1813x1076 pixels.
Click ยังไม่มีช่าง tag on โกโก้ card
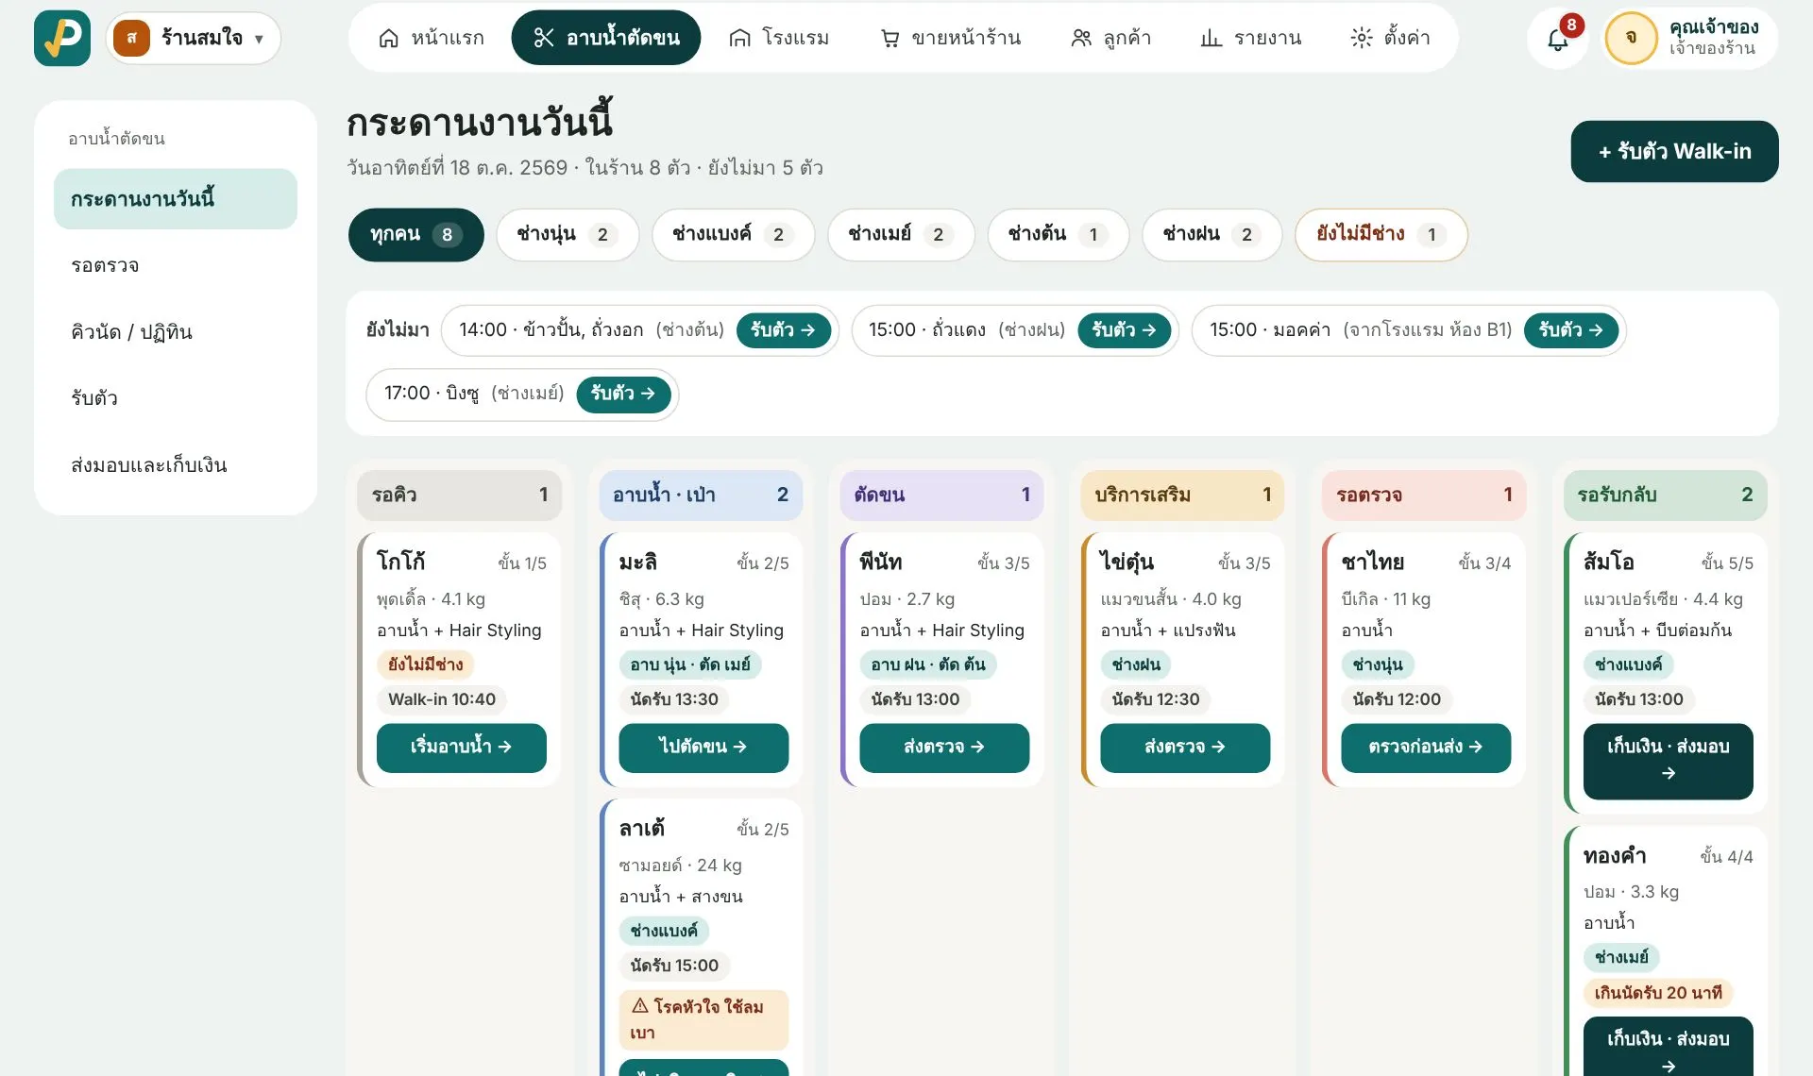426,664
